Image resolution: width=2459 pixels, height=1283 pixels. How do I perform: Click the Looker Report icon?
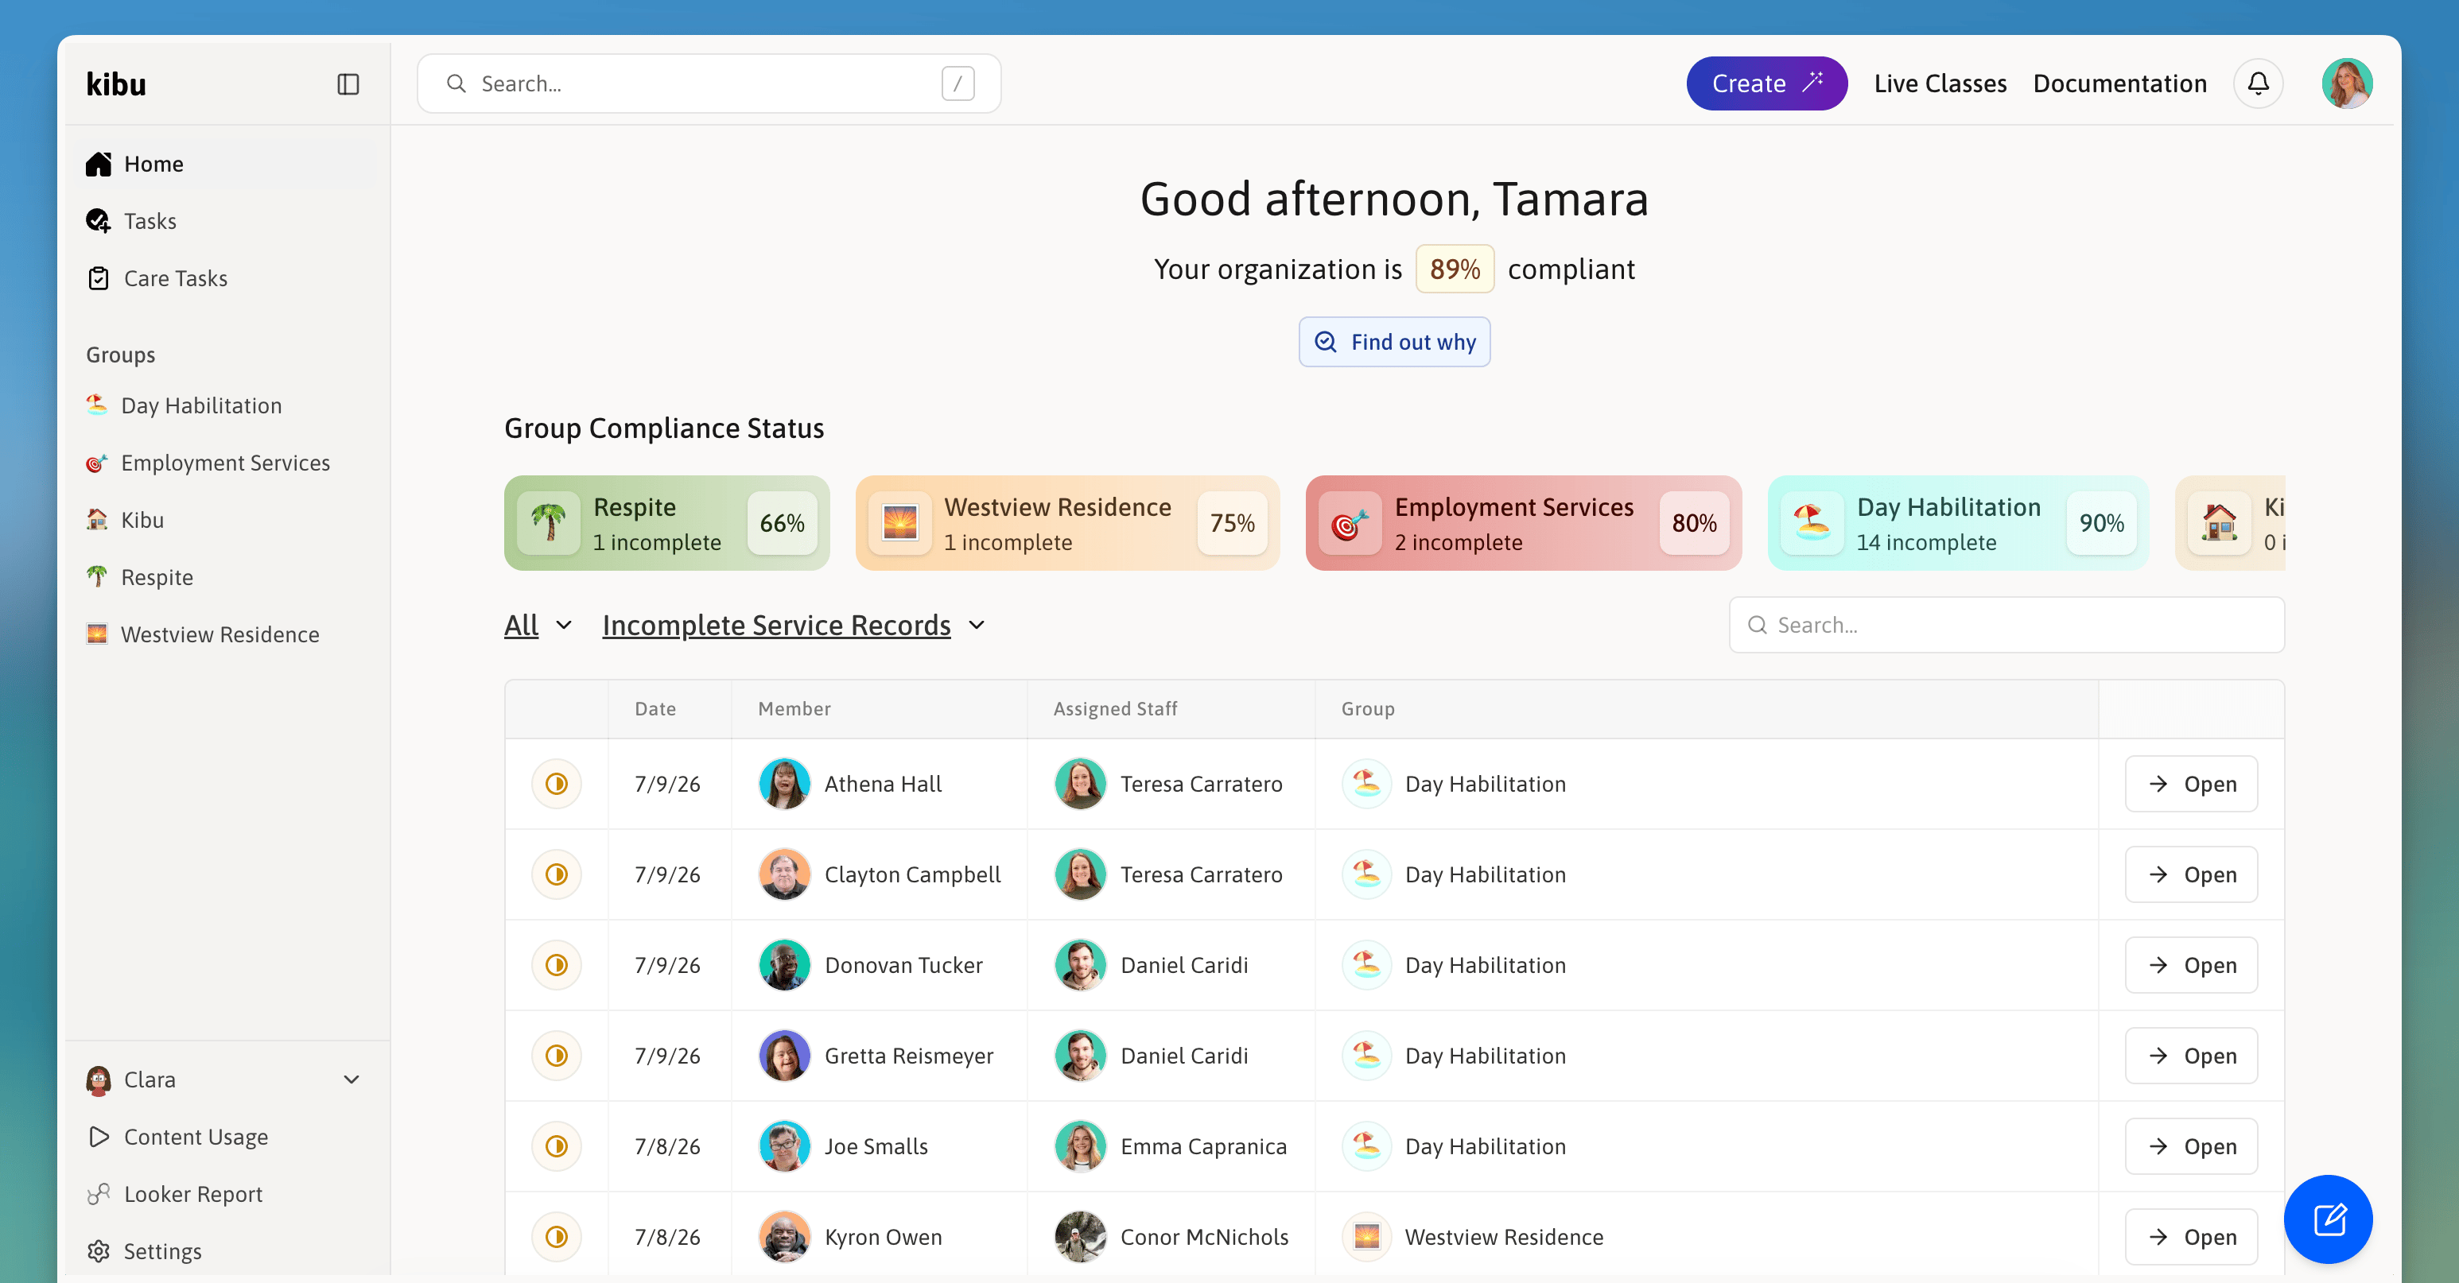coord(99,1194)
